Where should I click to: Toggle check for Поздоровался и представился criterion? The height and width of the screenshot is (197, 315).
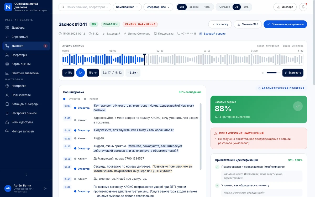(x=217, y=167)
